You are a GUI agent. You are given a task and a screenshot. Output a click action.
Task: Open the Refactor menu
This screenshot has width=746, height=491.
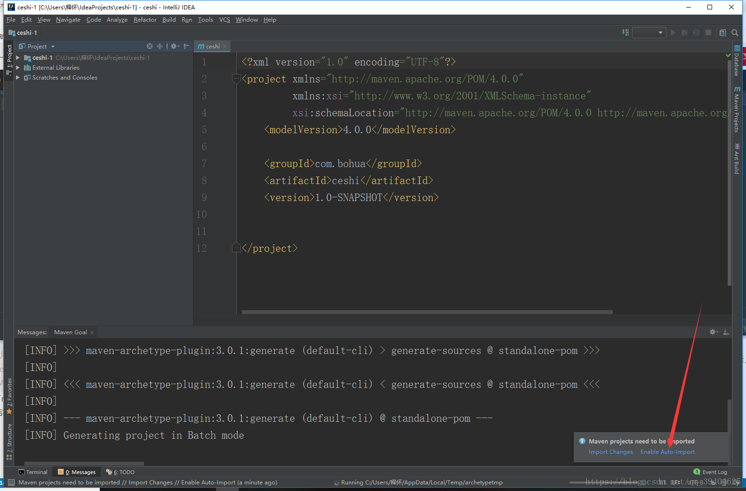(x=145, y=19)
